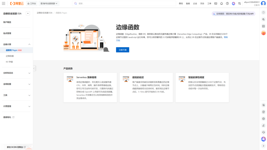The height and width of the screenshot is (150, 267).
Task: Collapse the left navigation panel handle
Action: (x=34, y=68)
